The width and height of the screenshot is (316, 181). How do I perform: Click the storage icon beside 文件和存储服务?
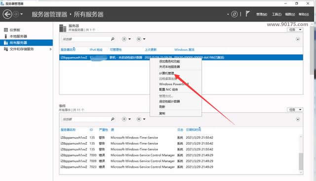[6, 49]
